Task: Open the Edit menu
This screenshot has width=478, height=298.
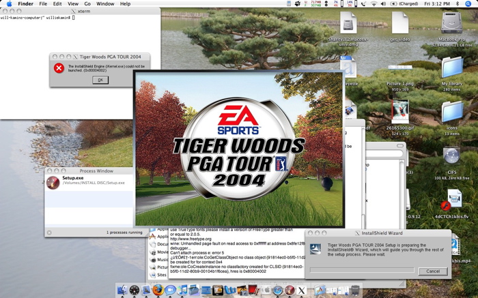Action: tap(57, 3)
